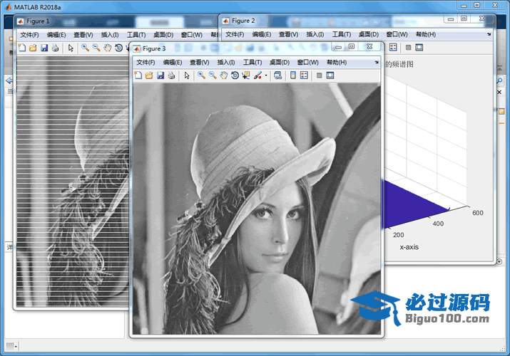
Task: Select Edit Plot arrow tool in Figure 3
Action: coord(187,75)
